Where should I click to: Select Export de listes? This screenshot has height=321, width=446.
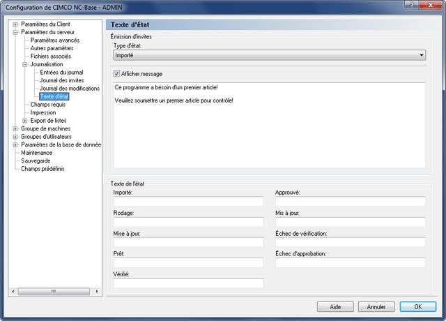48,121
